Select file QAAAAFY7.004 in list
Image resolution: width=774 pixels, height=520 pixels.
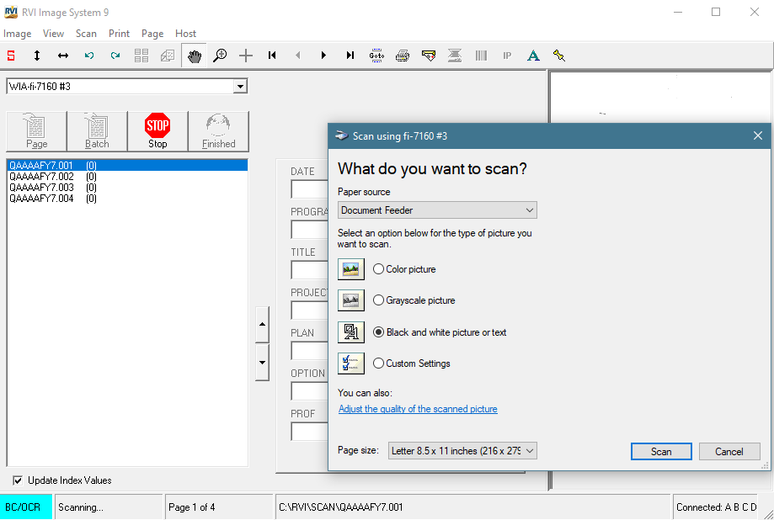pos(127,199)
